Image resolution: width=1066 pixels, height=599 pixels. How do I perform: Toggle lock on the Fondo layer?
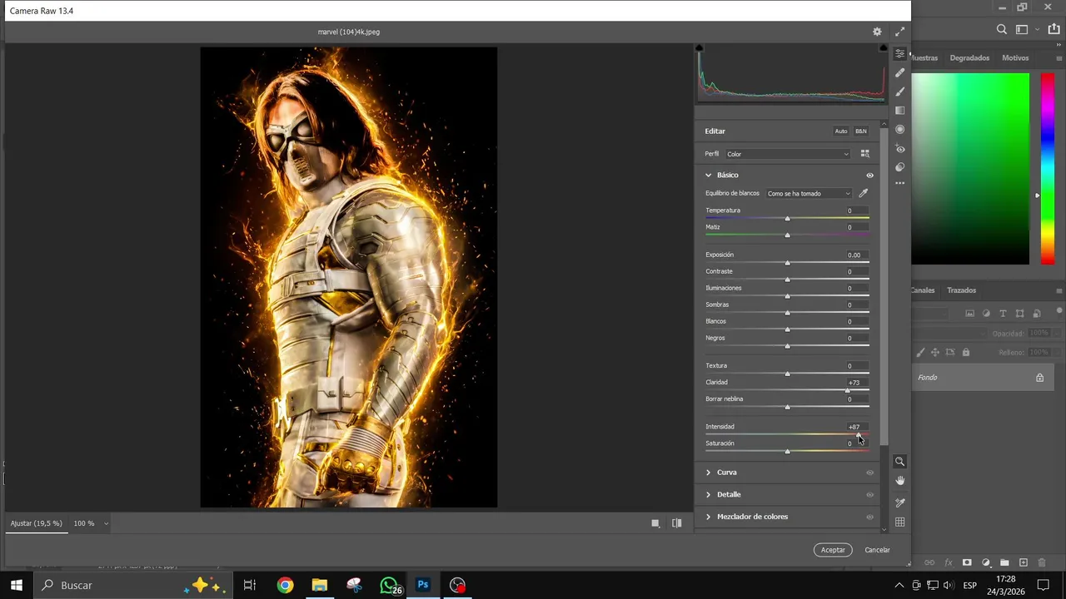[x=1039, y=378]
